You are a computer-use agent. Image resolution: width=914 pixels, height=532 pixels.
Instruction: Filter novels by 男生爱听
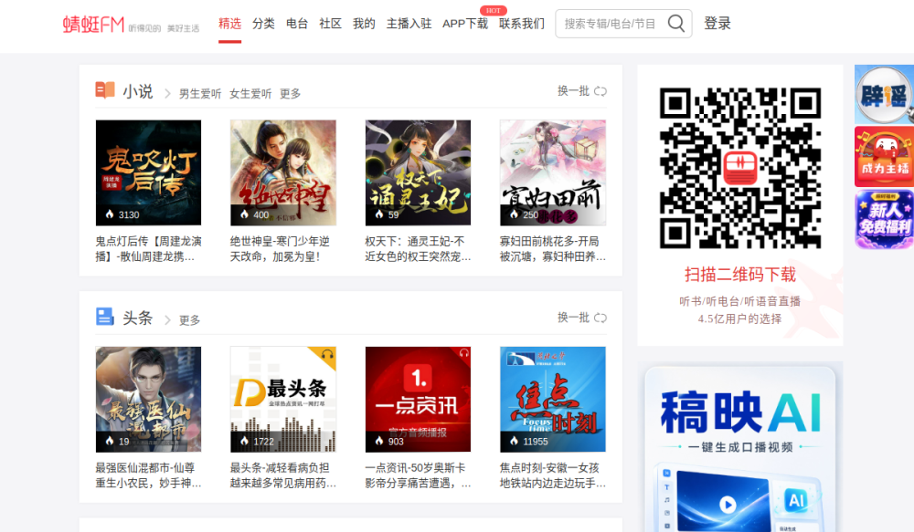pos(200,94)
